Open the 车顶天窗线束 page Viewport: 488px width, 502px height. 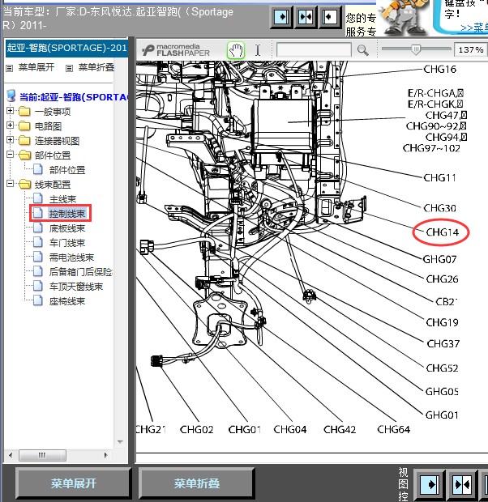click(x=76, y=287)
